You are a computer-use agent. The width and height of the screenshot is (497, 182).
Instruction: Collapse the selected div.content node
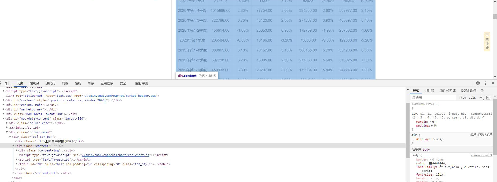(x=13, y=146)
